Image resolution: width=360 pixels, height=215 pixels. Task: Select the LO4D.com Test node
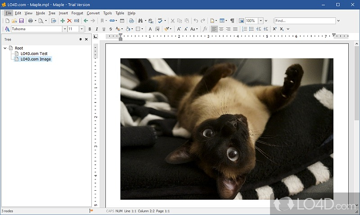tap(34, 54)
